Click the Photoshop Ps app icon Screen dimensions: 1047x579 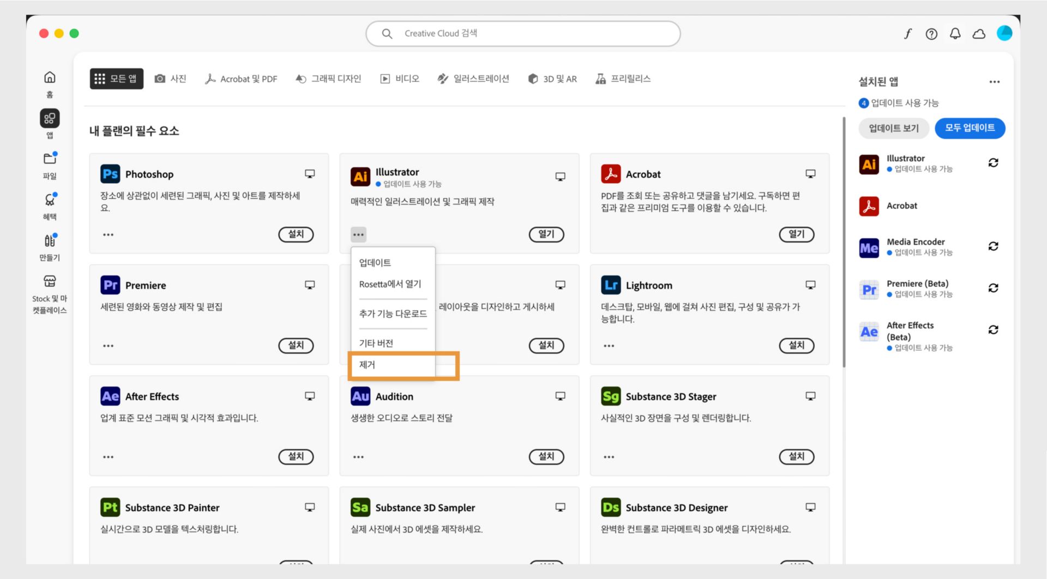pyautogui.click(x=110, y=174)
